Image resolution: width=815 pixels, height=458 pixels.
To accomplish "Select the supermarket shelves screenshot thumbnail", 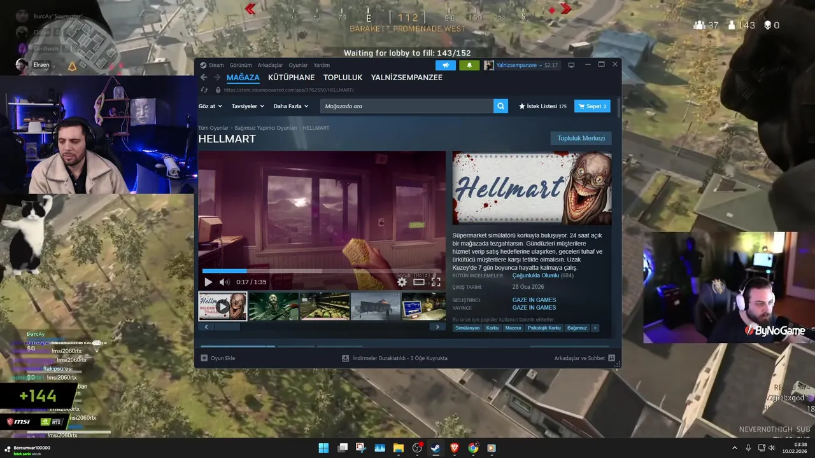I will 325,307.
